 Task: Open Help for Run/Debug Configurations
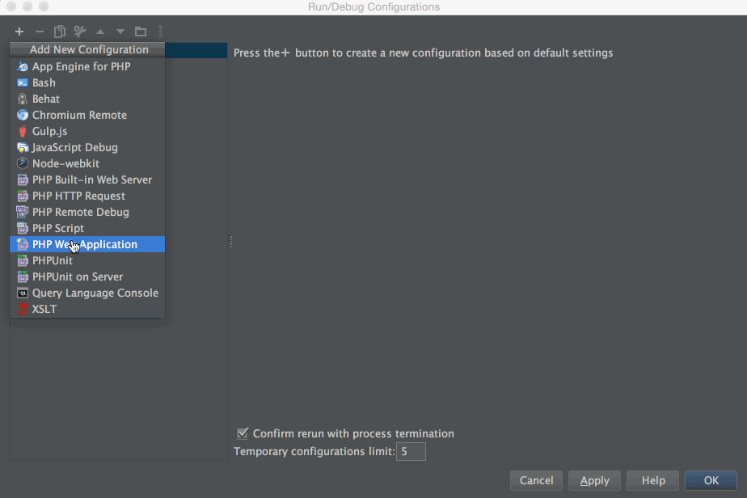652,480
